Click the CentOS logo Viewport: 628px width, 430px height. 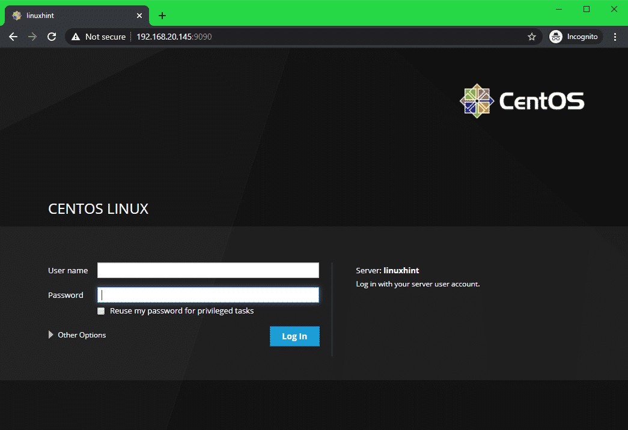point(522,101)
